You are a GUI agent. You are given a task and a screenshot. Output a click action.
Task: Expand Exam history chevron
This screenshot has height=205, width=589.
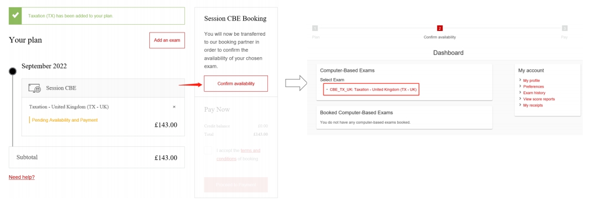point(520,92)
